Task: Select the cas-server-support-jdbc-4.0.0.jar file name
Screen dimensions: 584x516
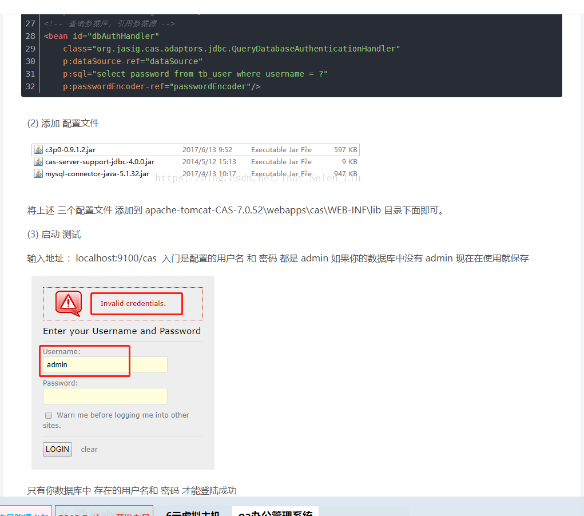Action: tap(100, 162)
